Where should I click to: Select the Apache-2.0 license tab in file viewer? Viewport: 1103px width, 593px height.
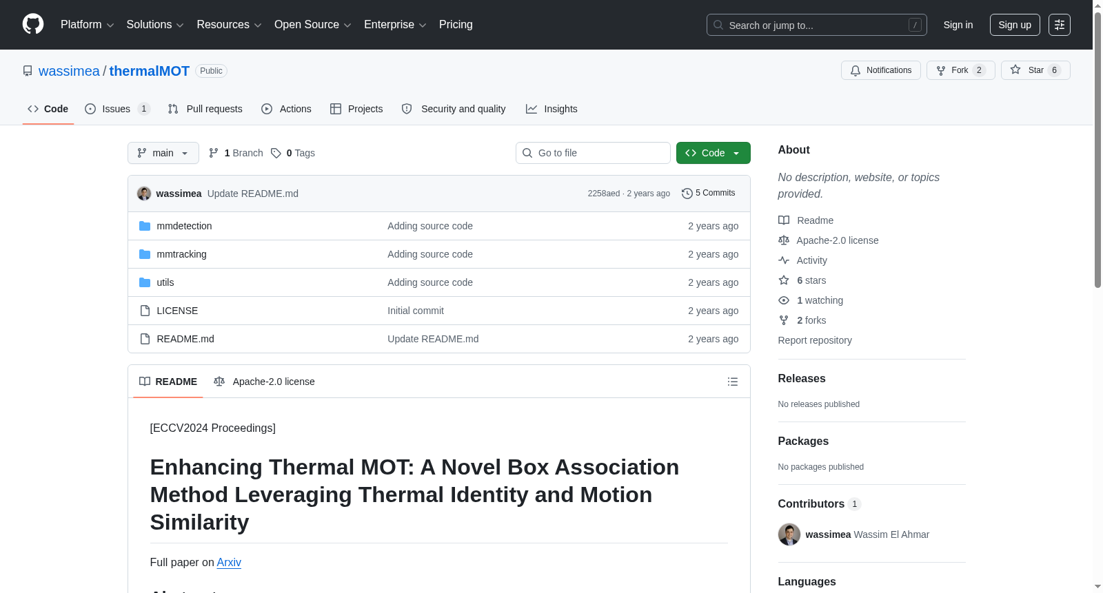click(x=264, y=382)
